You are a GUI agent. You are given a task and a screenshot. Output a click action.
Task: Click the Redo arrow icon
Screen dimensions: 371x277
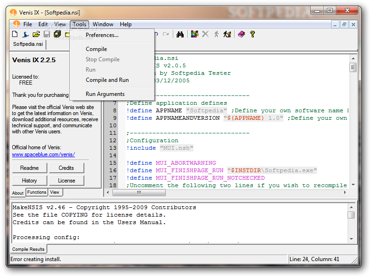click(166, 34)
